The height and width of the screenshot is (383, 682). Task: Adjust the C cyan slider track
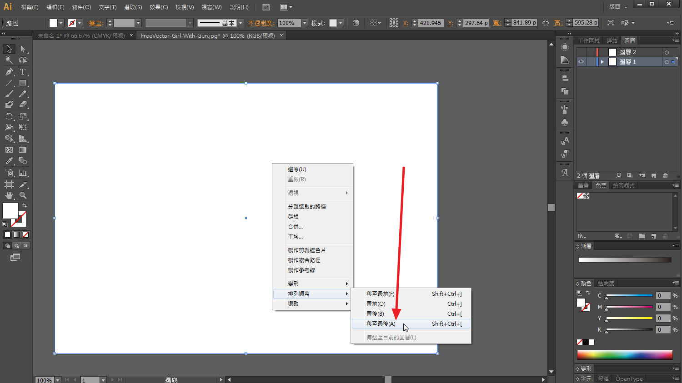tap(629, 296)
